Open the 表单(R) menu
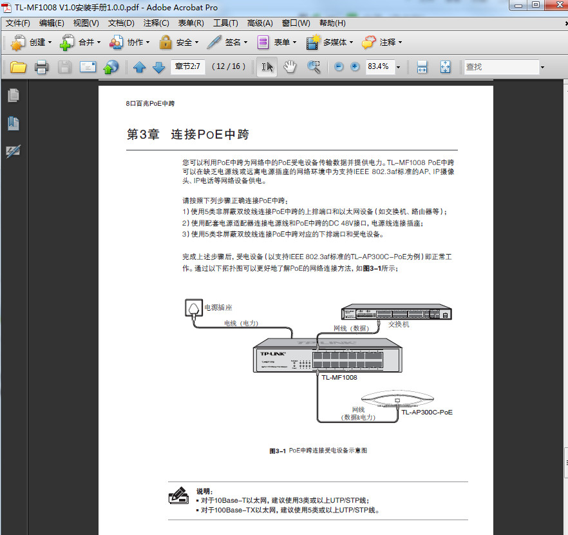The height and width of the screenshot is (535, 568). tap(191, 23)
